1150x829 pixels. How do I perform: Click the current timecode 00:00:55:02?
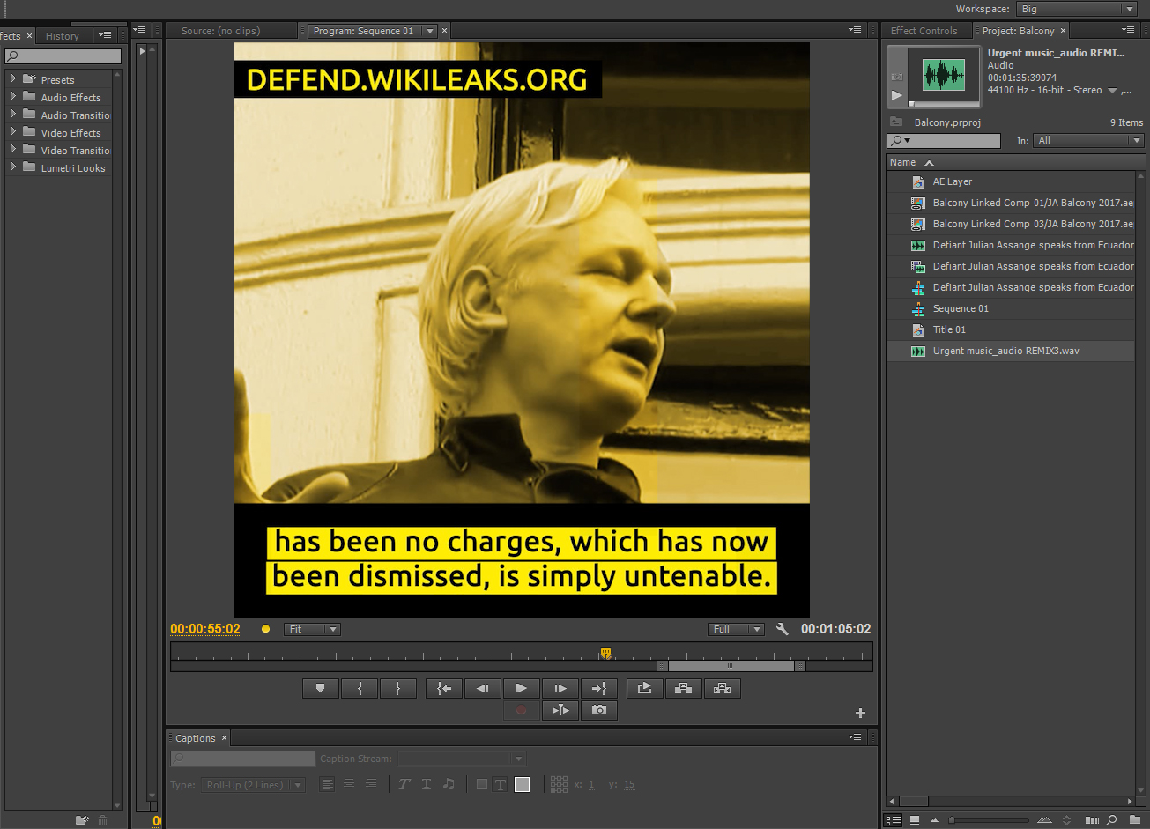pyautogui.click(x=205, y=629)
